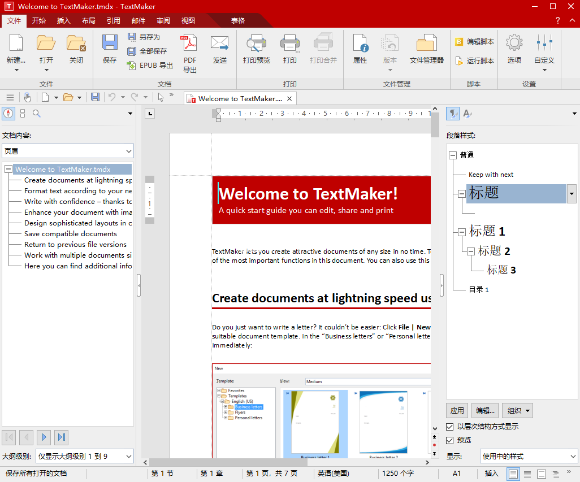
Task: Click the 打印 (Print) icon
Action: pyautogui.click(x=289, y=42)
